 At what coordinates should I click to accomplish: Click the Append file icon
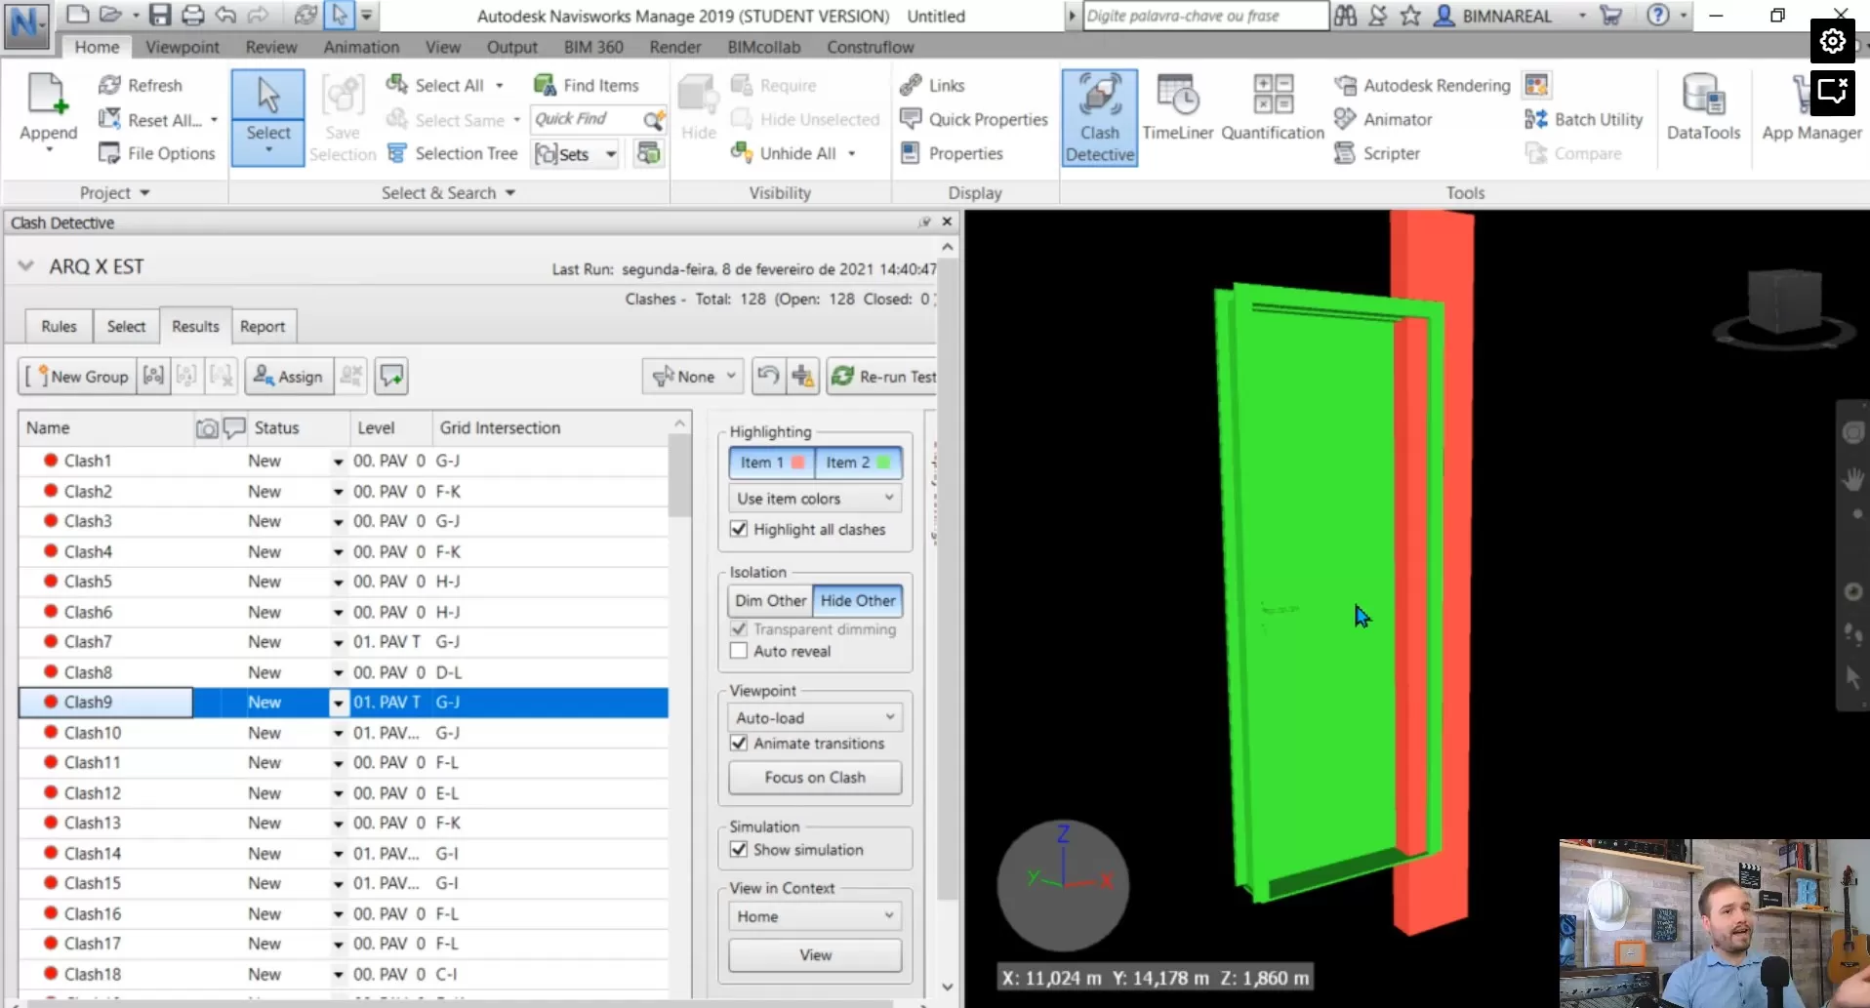pos(48,96)
